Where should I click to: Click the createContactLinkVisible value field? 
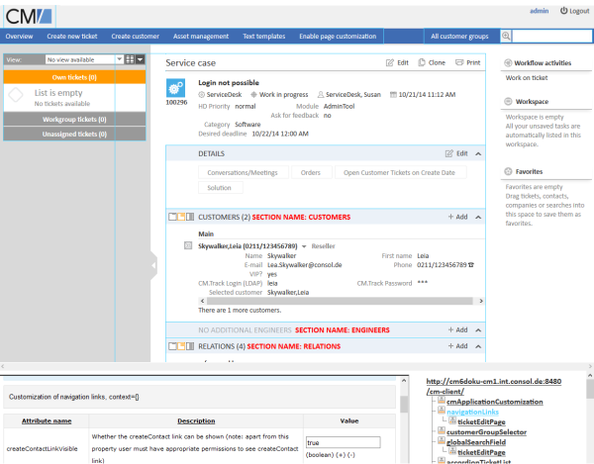[344, 443]
